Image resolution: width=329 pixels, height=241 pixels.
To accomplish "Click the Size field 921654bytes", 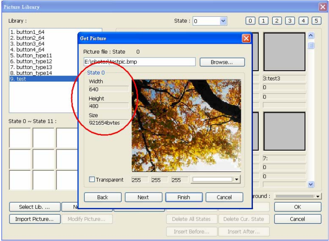I will pos(109,123).
